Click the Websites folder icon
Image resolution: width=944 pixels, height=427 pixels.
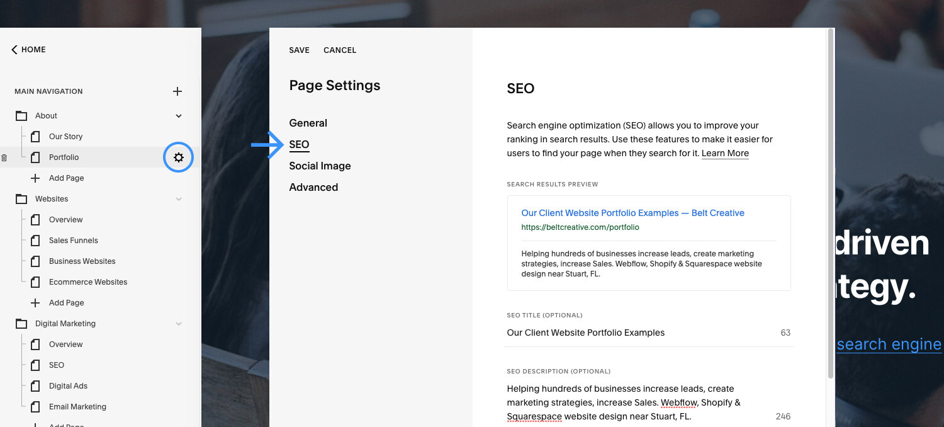click(x=21, y=199)
